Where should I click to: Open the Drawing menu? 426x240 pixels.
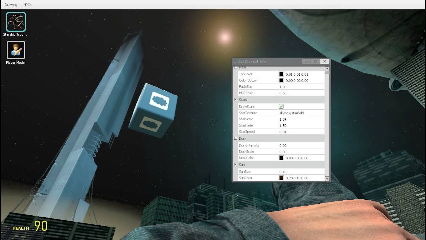click(x=11, y=5)
